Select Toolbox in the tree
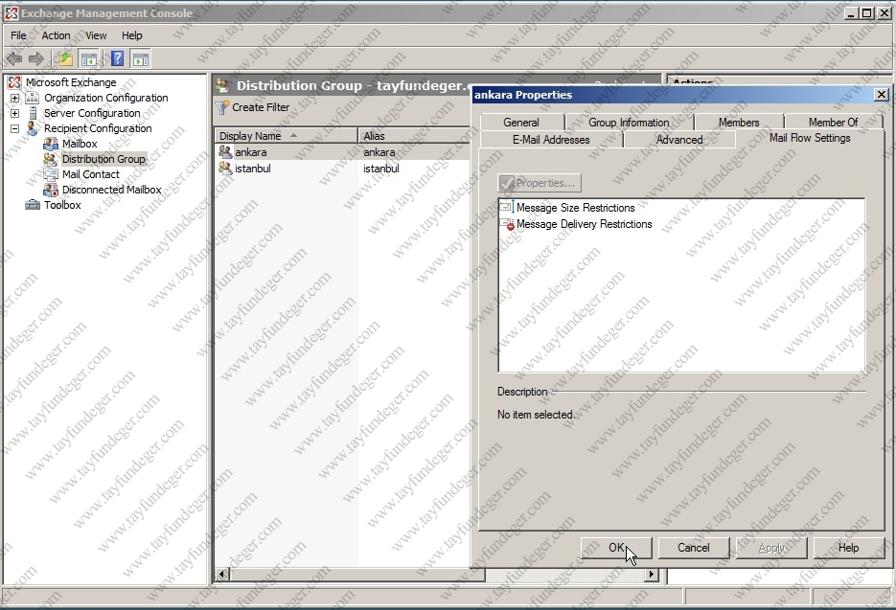This screenshot has width=896, height=610. coord(62,206)
